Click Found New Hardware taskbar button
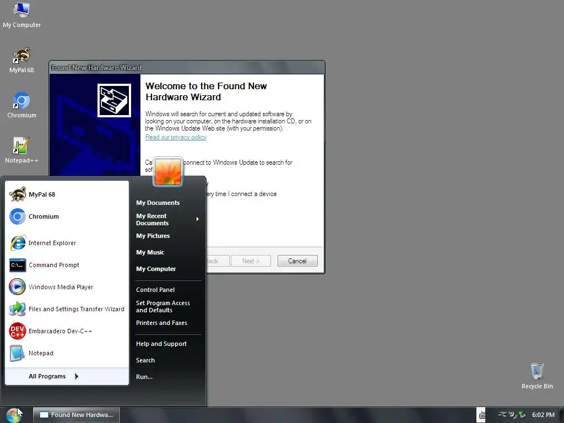Screen dimensions: 564x423 click(77, 415)
